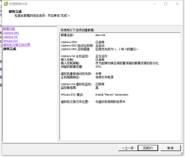Click the 全自动 automation level value

[100, 46]
